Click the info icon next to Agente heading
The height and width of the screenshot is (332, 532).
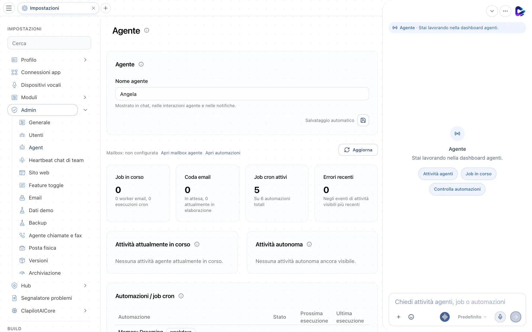tap(147, 30)
